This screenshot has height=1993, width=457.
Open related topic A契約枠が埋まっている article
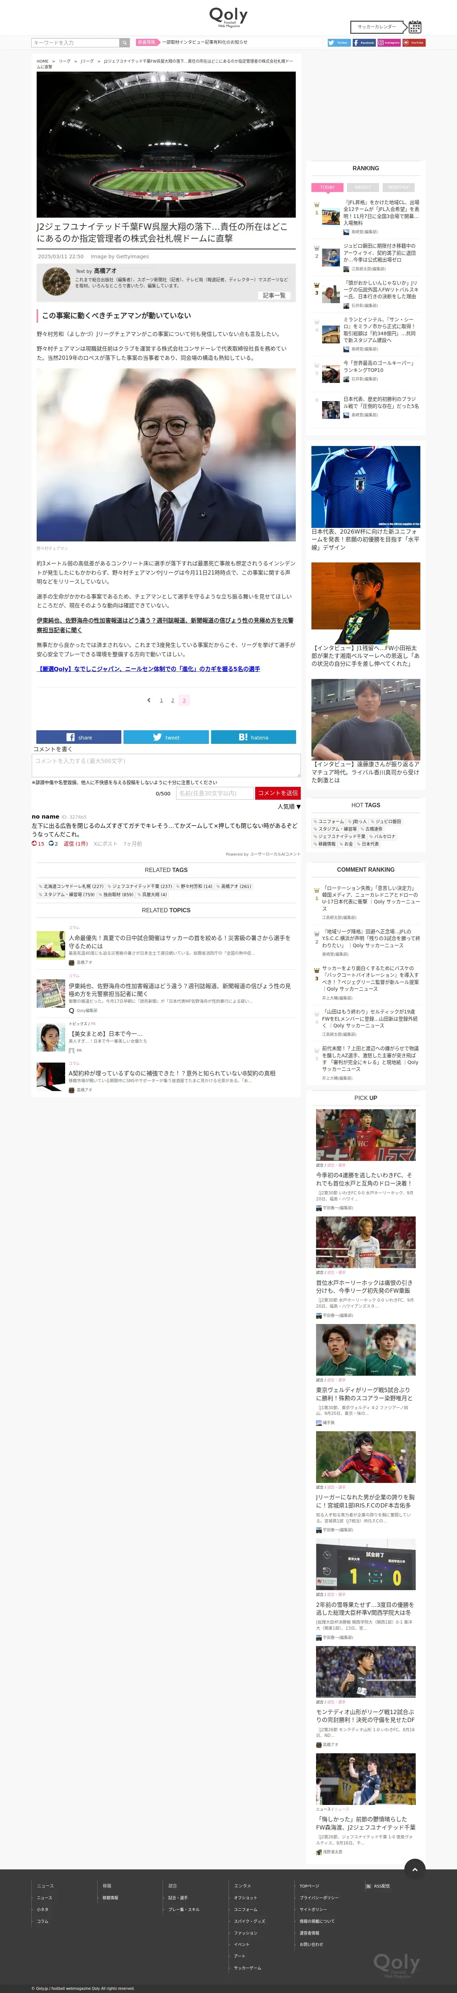click(x=172, y=1073)
